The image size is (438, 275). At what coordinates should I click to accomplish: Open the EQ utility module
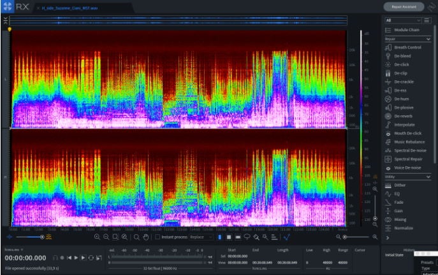coord(396,194)
